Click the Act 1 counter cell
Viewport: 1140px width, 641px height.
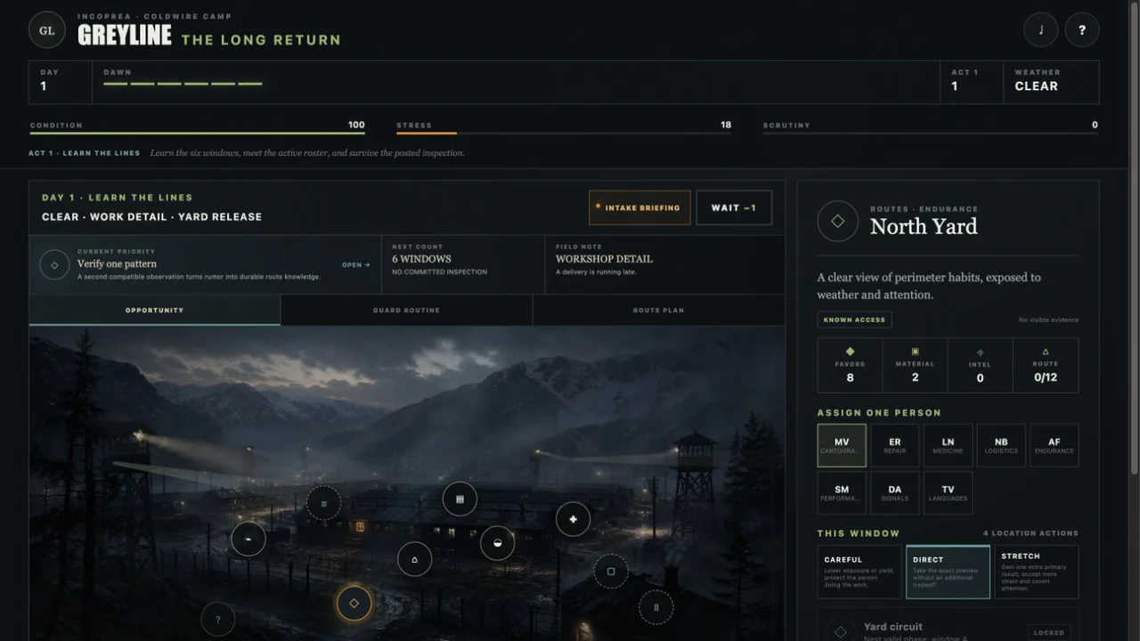971,82
